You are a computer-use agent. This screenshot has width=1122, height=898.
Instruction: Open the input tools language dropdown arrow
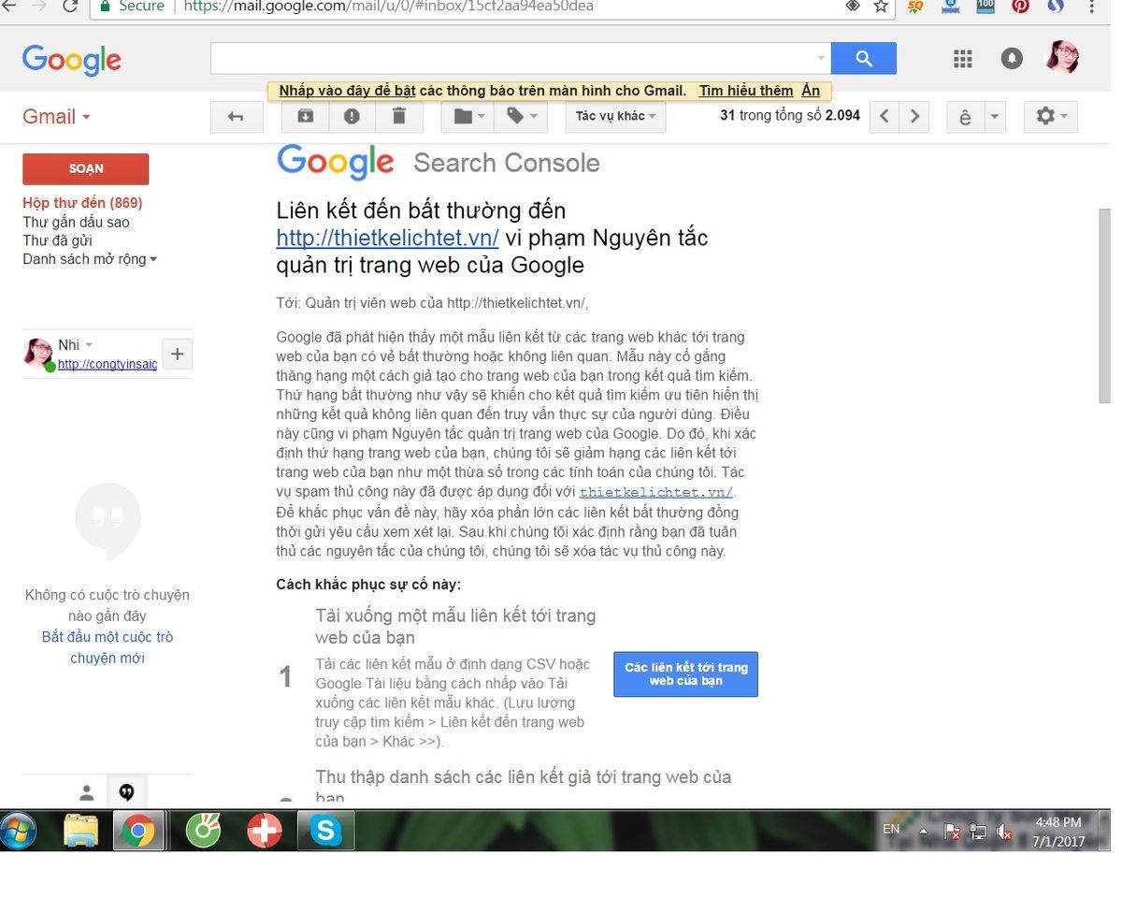[x=995, y=117]
